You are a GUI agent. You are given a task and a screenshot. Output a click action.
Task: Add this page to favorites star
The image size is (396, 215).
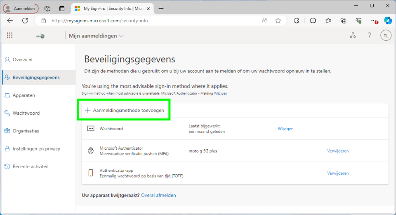(278, 21)
